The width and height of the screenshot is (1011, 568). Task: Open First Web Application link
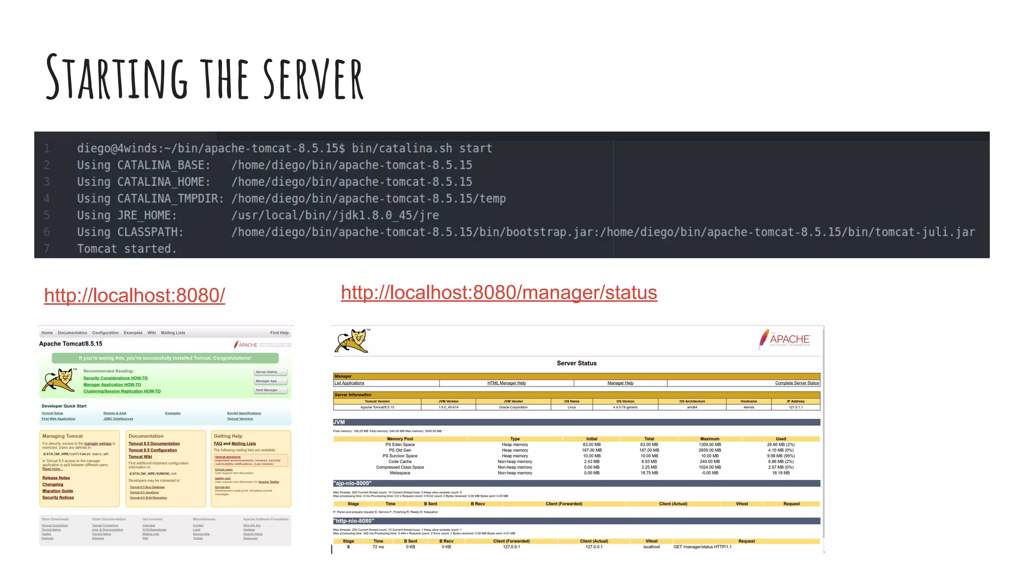point(58,419)
